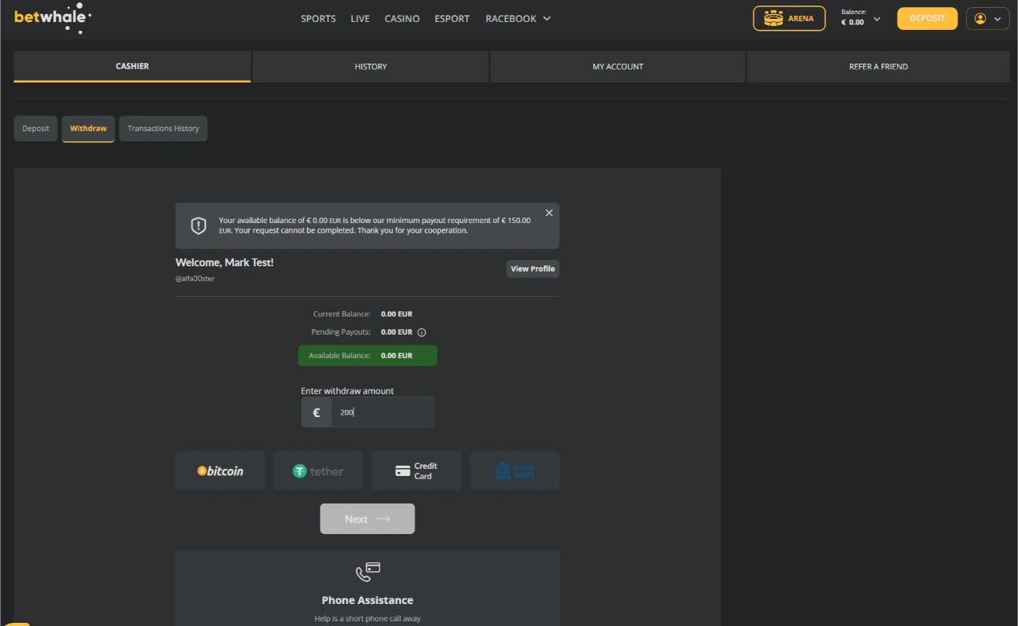Click inside the withdraw amount field
This screenshot has width=1018, height=626.
point(381,412)
